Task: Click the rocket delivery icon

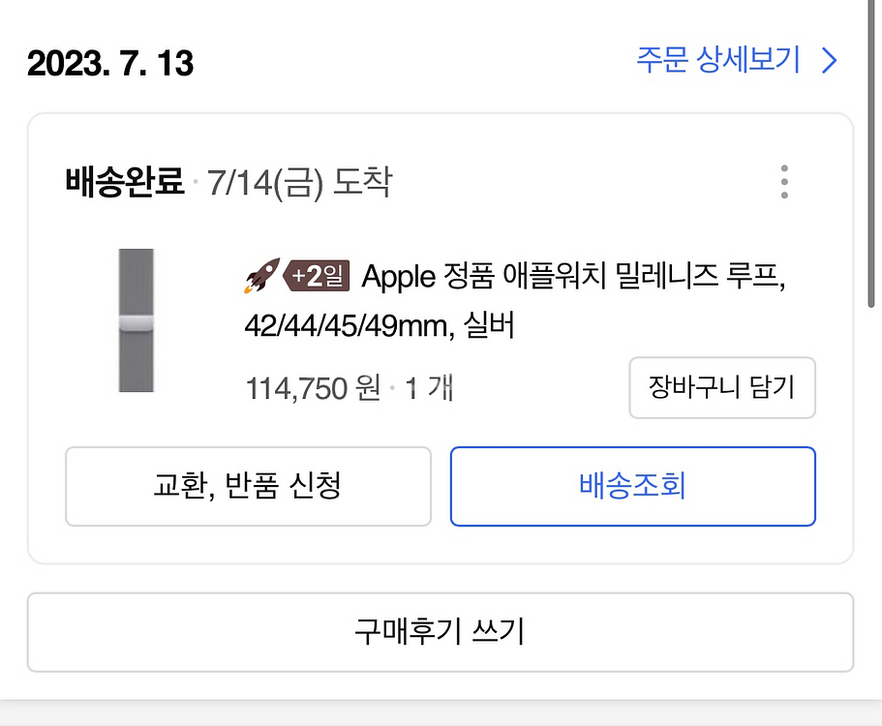Action: coord(261,277)
